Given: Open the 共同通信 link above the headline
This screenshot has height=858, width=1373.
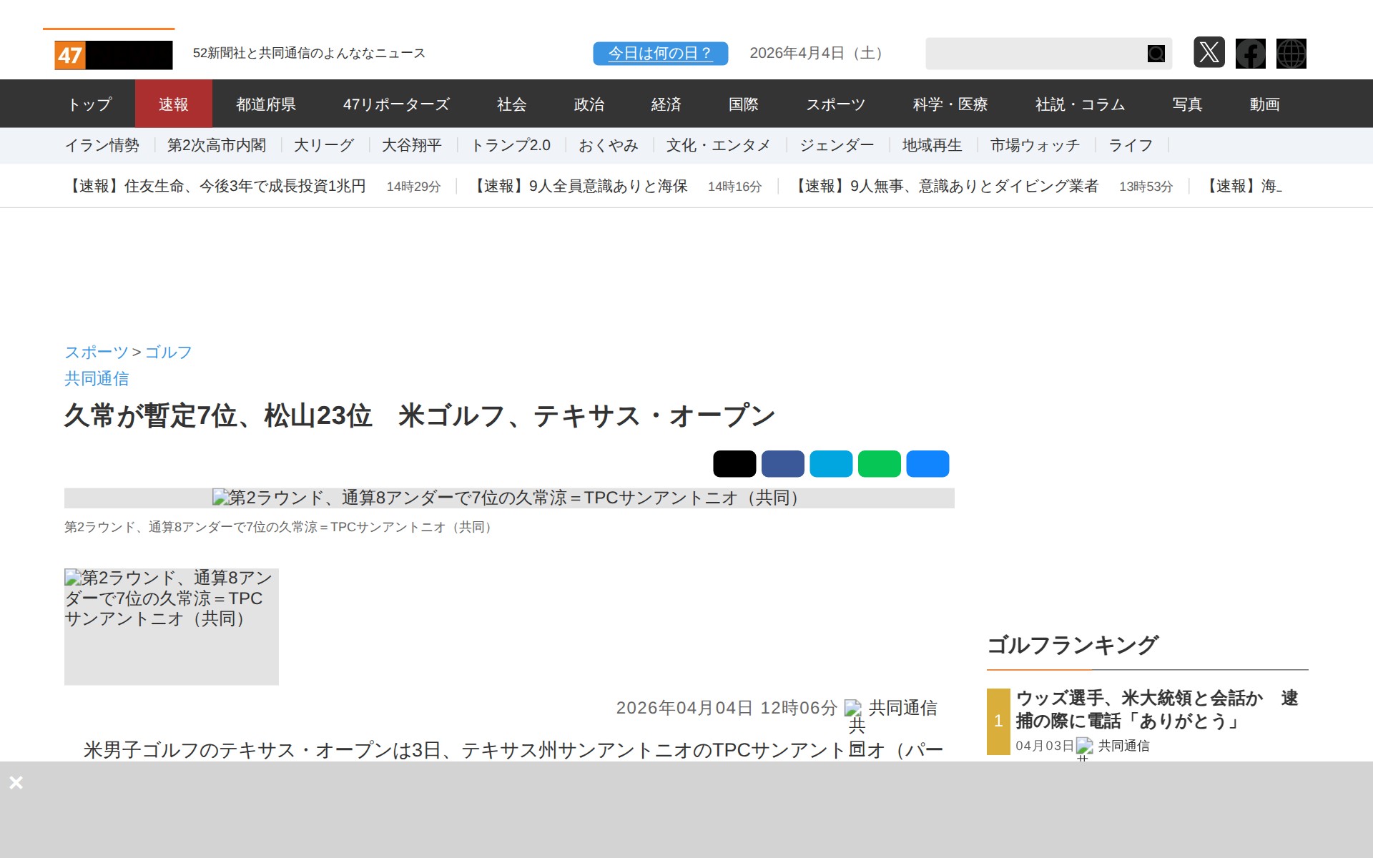Looking at the screenshot, I should click(x=97, y=378).
